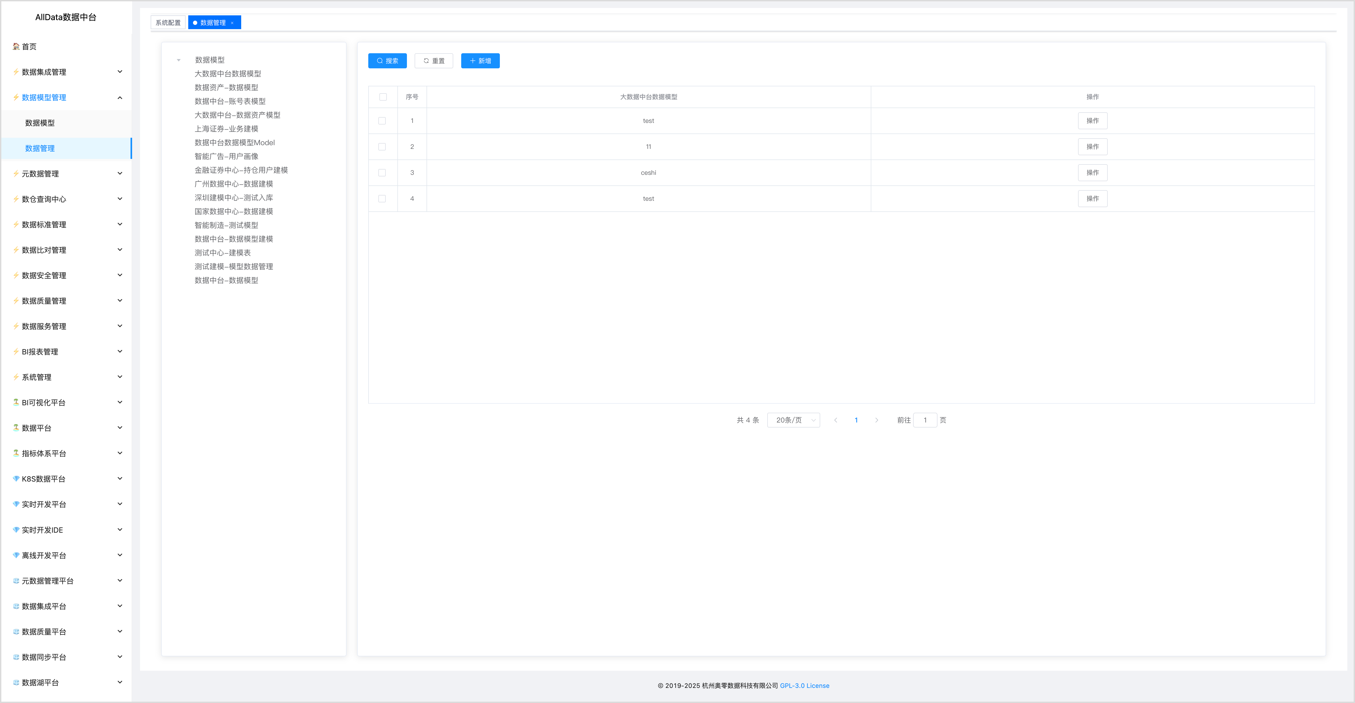The image size is (1355, 703).
Task: Open the 20条/页 page size dropdown
Action: (793, 420)
